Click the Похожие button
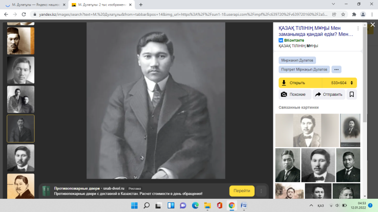 point(295,94)
